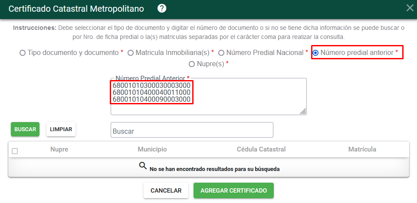Clear the form with LIMPIAR
This screenshot has height=203, width=417.
tap(61, 129)
